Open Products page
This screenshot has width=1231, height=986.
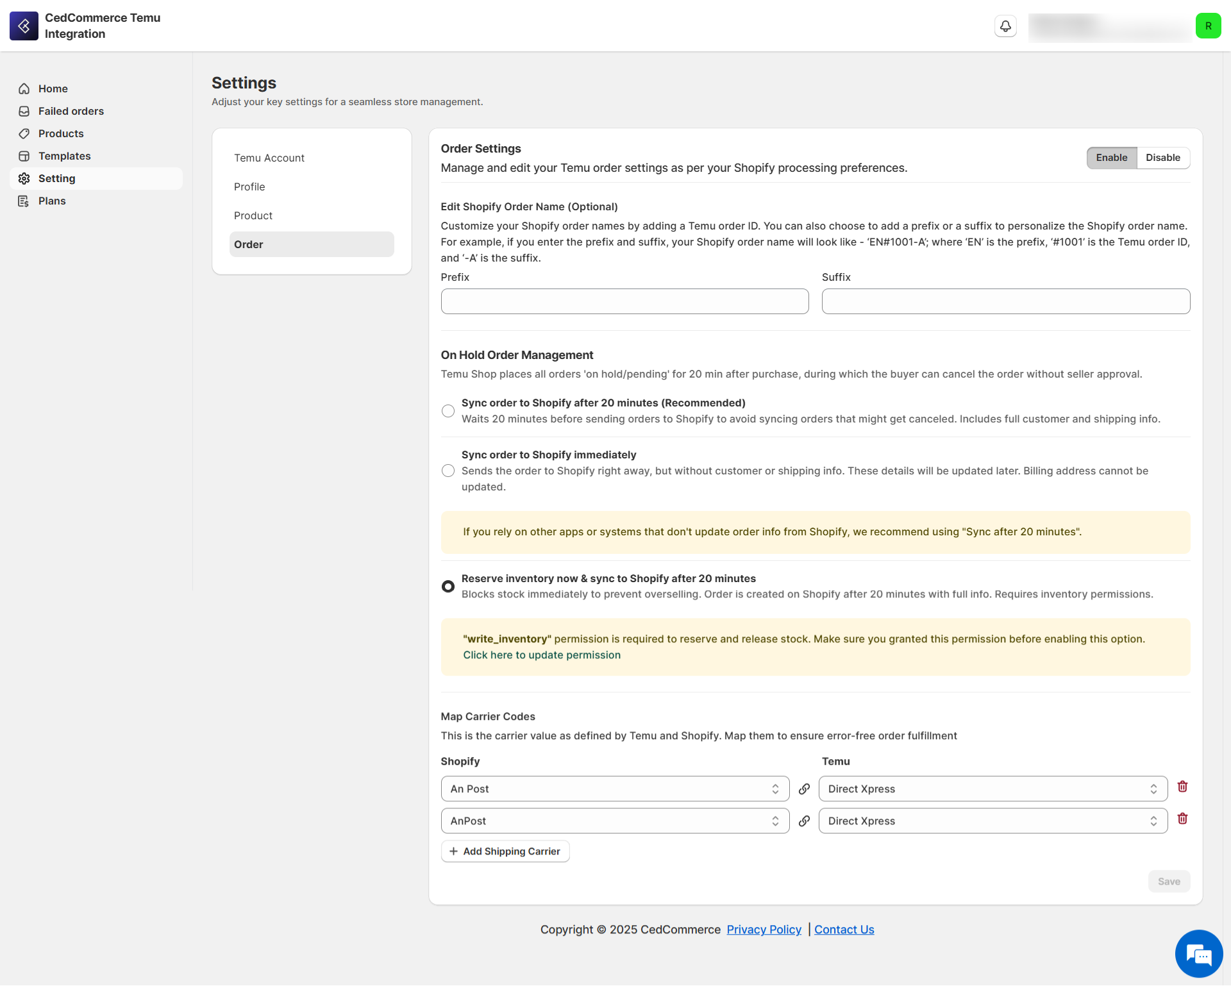[96, 133]
